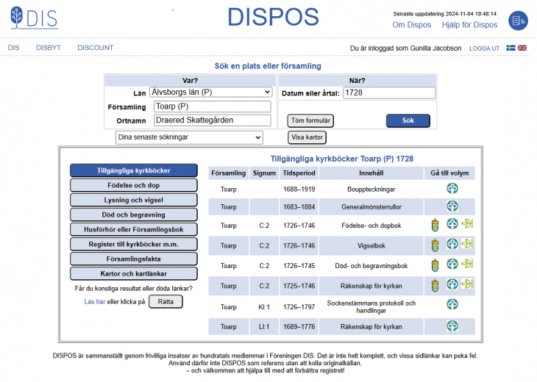
Task: Open green leaf icon for Död- och begravningsbok
Action: (x=467, y=264)
